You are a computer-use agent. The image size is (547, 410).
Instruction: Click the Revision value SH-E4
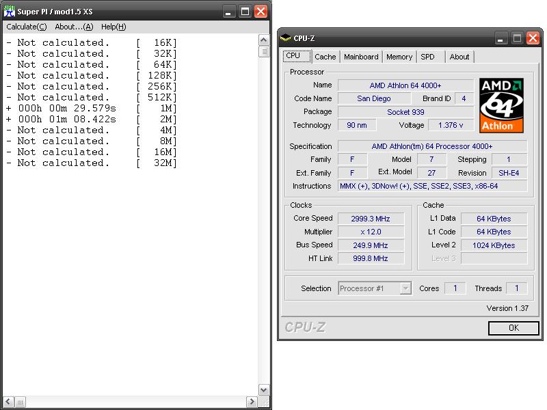coord(509,173)
